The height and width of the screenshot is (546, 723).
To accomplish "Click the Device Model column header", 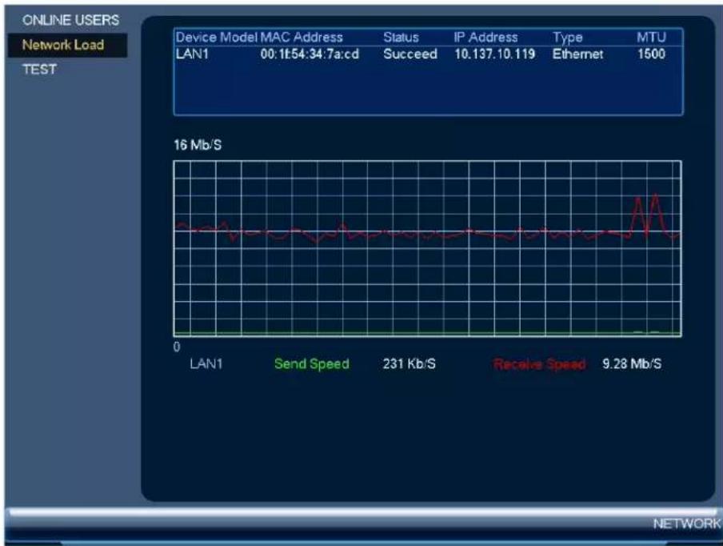I will click(x=216, y=38).
